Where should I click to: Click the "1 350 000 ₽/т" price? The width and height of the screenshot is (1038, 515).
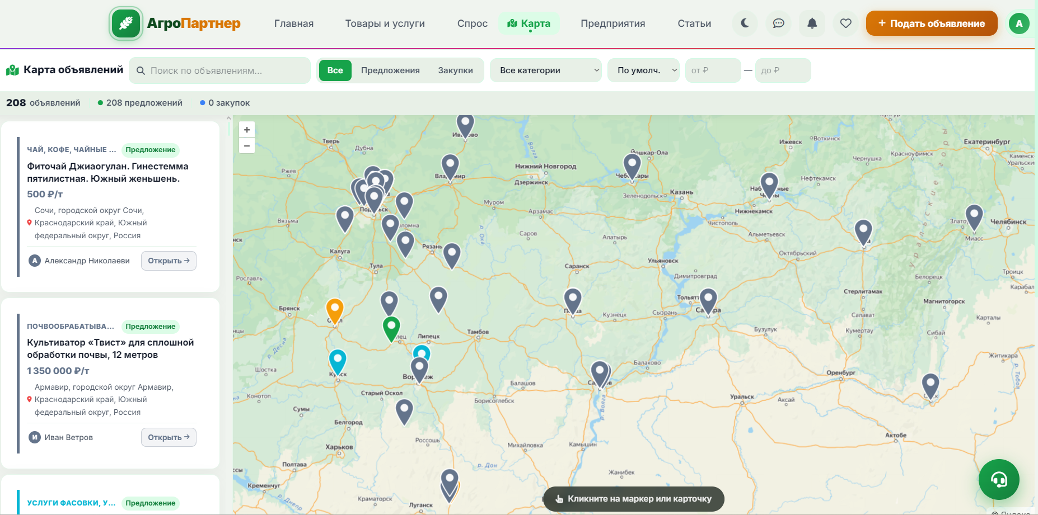coord(58,371)
